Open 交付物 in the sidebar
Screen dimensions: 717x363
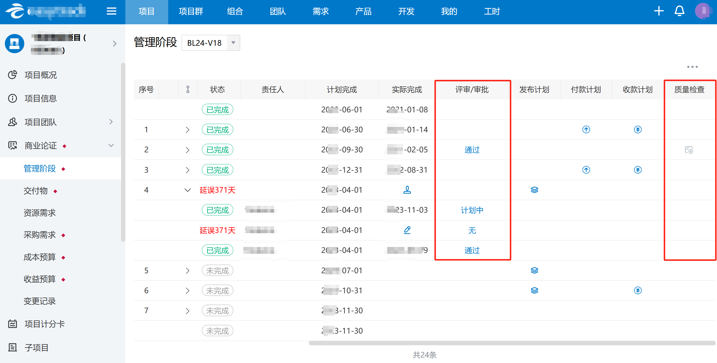click(x=36, y=191)
